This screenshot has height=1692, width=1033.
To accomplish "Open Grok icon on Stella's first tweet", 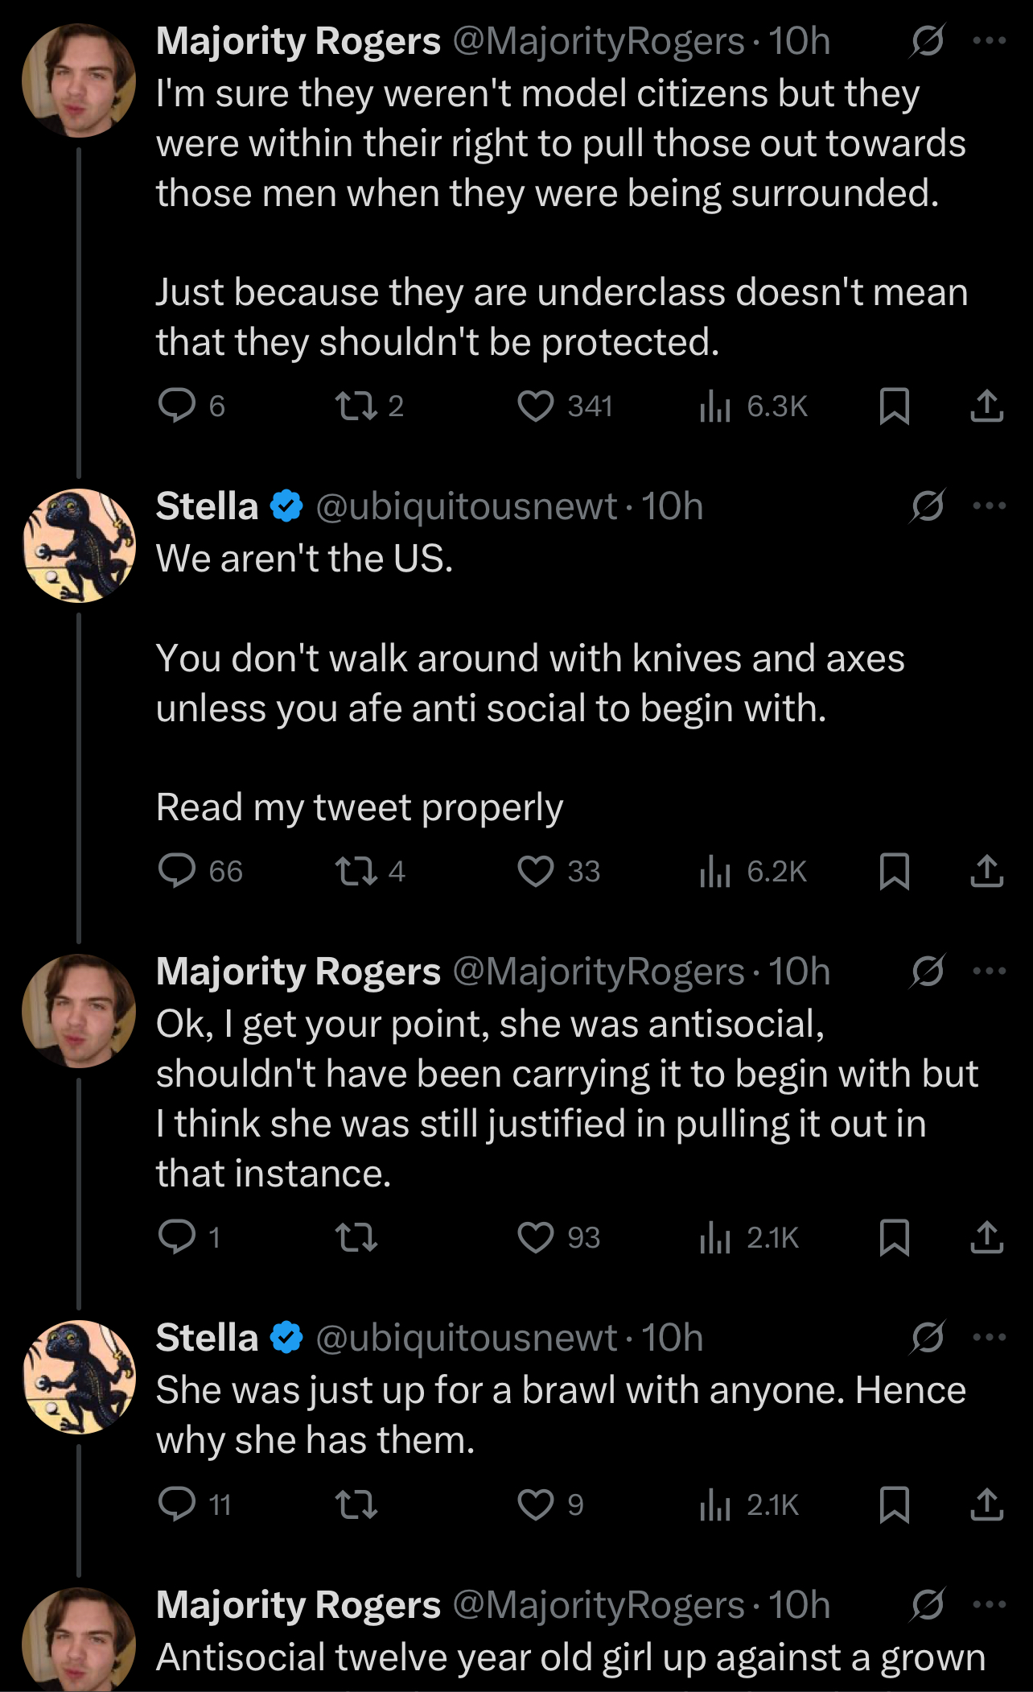I will click(x=928, y=506).
